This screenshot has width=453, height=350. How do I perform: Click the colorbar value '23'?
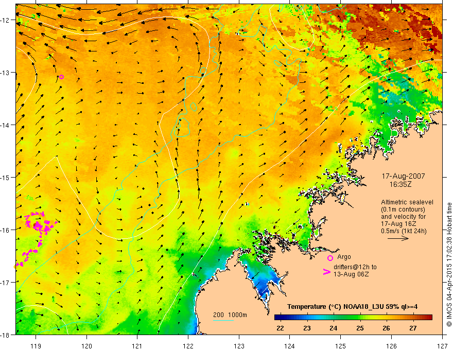(x=307, y=328)
